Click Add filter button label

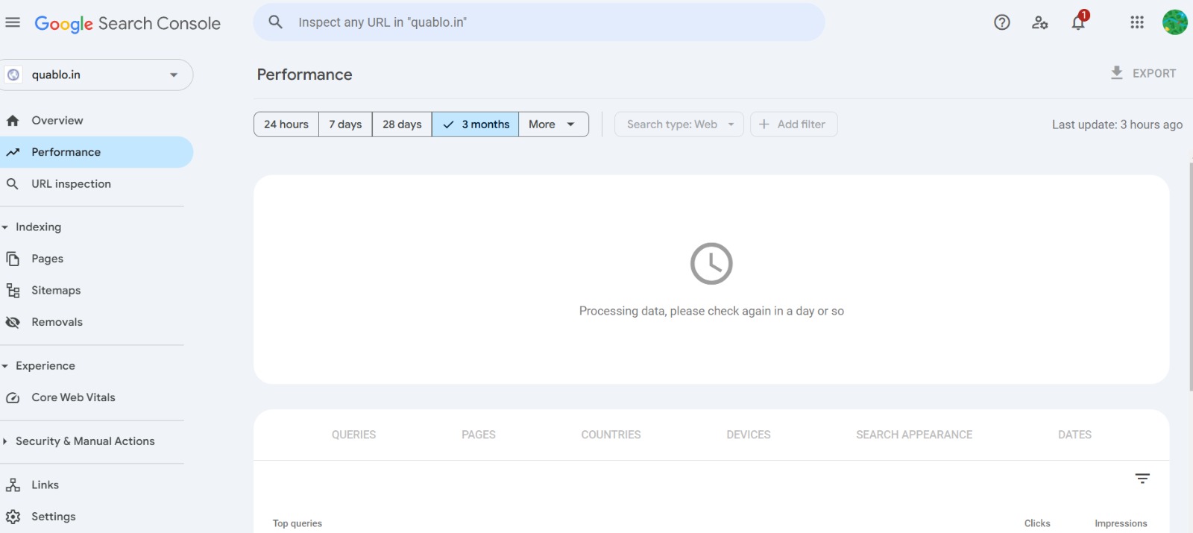coord(802,124)
